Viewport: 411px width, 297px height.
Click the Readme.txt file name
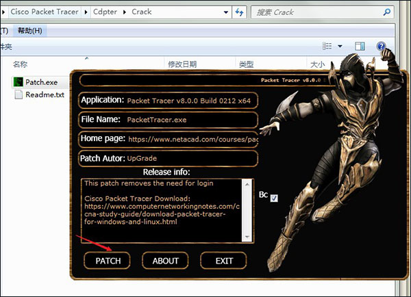pyautogui.click(x=45, y=94)
